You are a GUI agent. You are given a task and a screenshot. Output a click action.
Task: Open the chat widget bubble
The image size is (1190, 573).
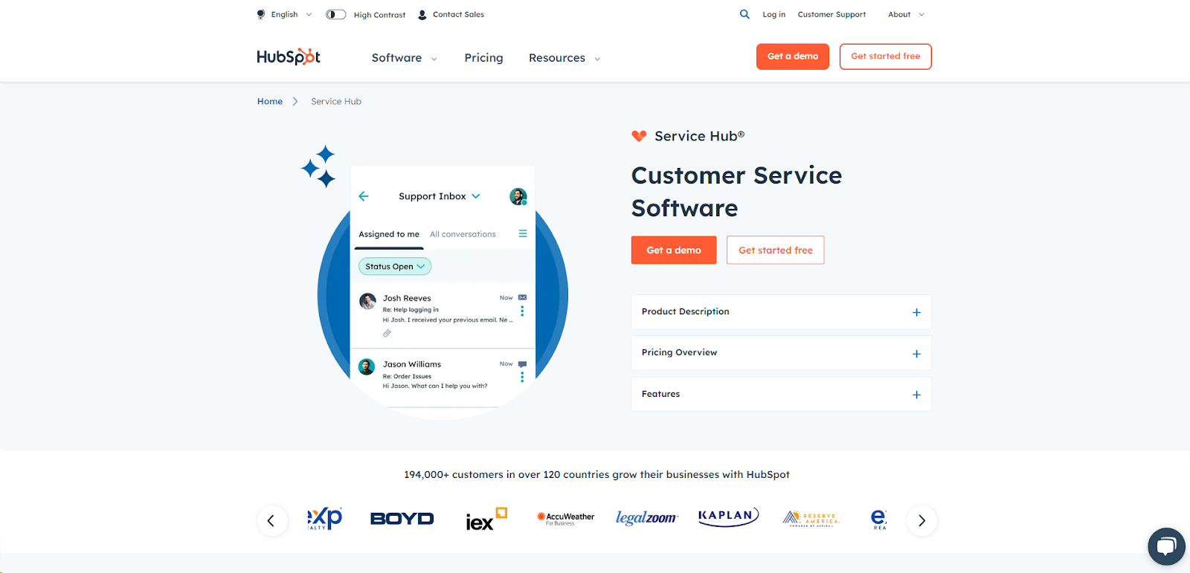point(1166,547)
